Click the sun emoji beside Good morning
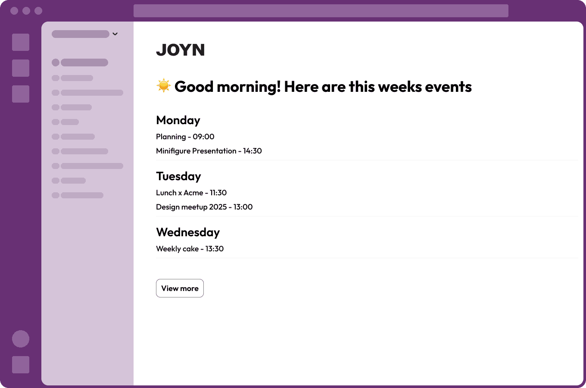This screenshot has width=586, height=388. pos(163,86)
